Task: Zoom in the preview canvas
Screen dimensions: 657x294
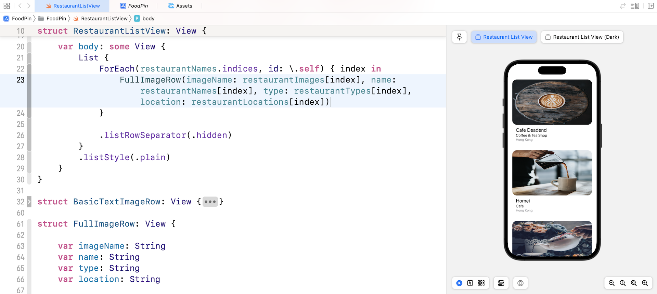Action: pos(645,283)
